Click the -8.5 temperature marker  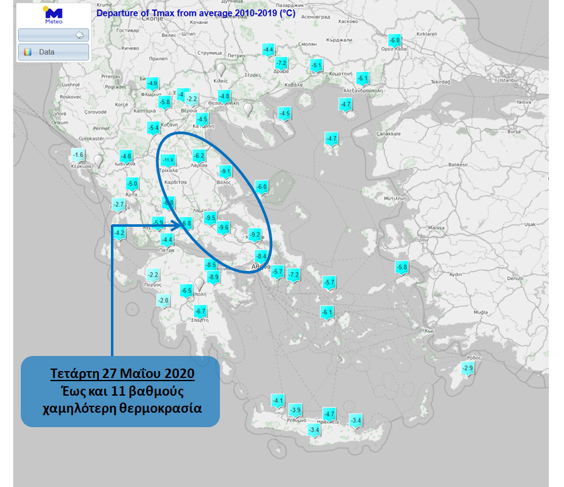pos(210,265)
